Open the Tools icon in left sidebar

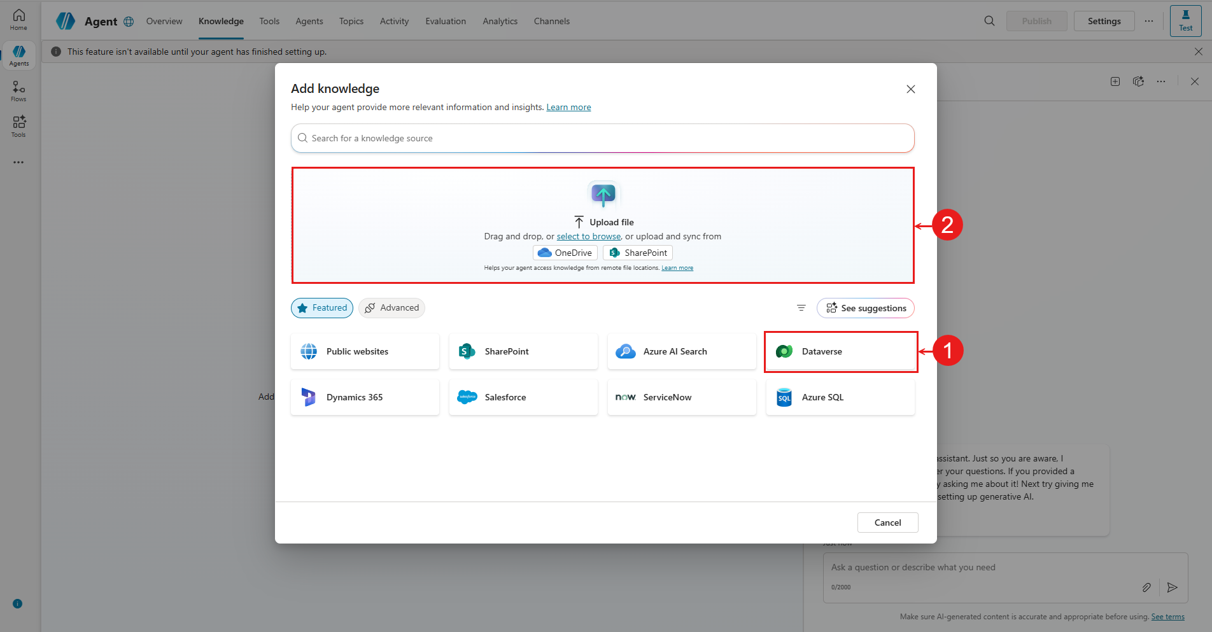pyautogui.click(x=18, y=127)
